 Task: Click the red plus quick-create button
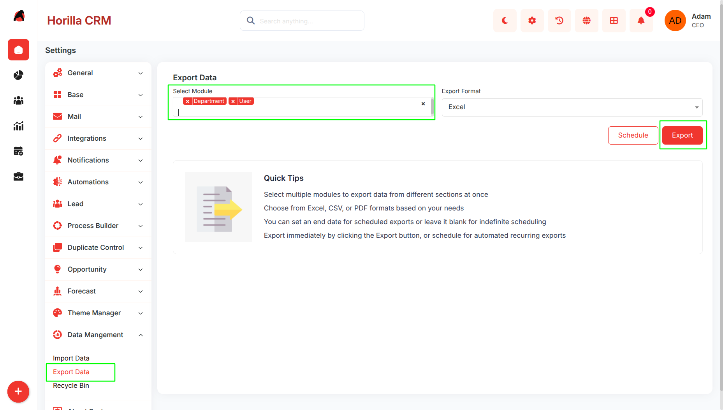tap(18, 392)
